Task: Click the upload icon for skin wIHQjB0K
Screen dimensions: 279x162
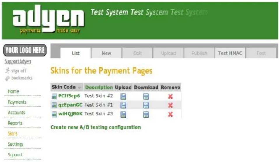Action: (123, 114)
